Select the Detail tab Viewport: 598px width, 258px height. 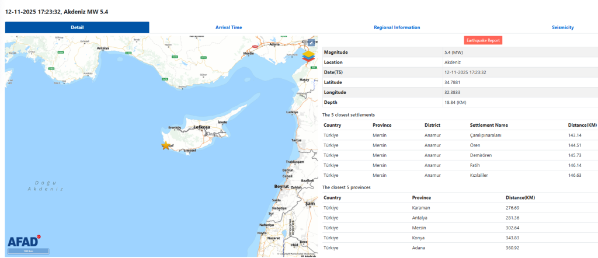(77, 27)
